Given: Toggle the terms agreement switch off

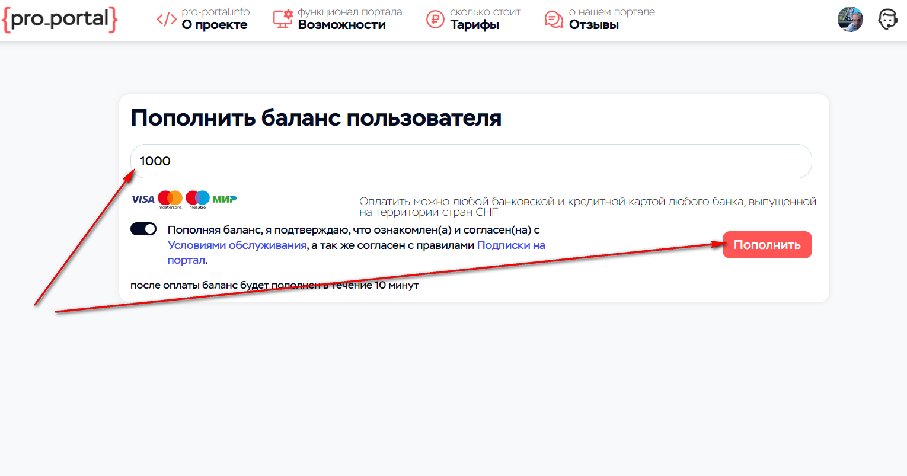Looking at the screenshot, I should (143, 229).
